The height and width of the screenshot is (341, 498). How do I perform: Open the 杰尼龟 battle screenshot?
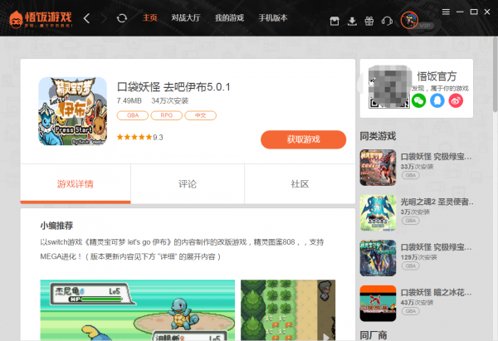tap(138, 310)
